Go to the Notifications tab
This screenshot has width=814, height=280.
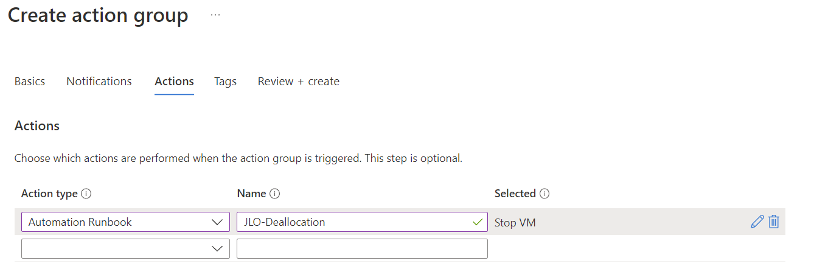pos(99,81)
